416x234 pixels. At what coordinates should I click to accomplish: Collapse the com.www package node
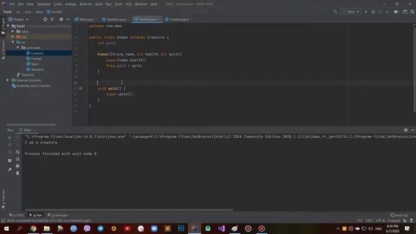[18, 47]
